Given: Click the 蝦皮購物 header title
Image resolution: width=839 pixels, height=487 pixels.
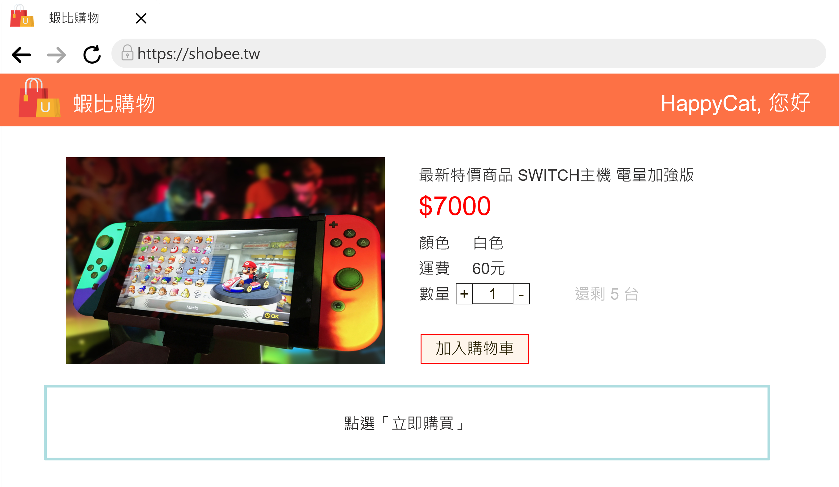Looking at the screenshot, I should point(114,104).
